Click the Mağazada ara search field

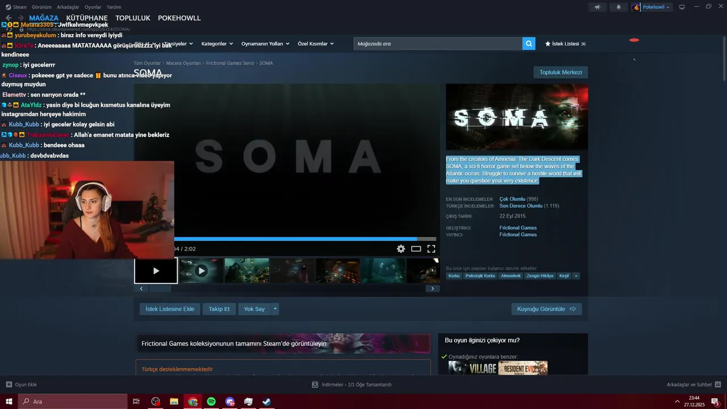click(x=438, y=44)
